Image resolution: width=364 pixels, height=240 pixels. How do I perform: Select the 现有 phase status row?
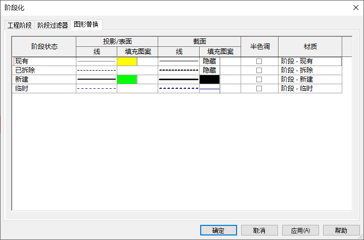coord(44,62)
